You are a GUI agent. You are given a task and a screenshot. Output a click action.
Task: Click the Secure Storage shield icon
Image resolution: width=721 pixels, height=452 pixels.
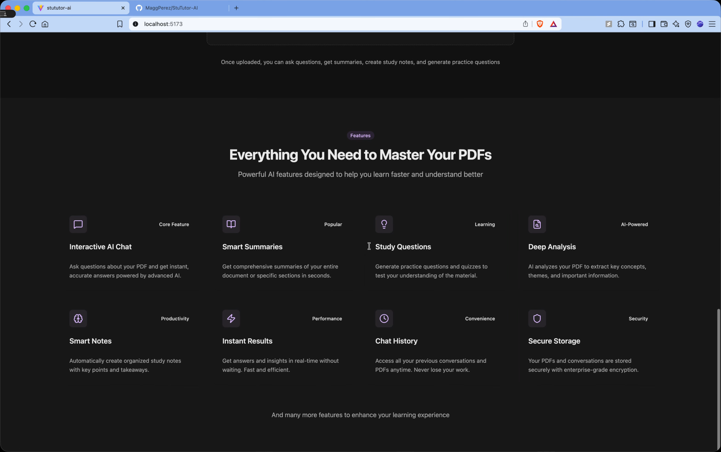coord(537,318)
